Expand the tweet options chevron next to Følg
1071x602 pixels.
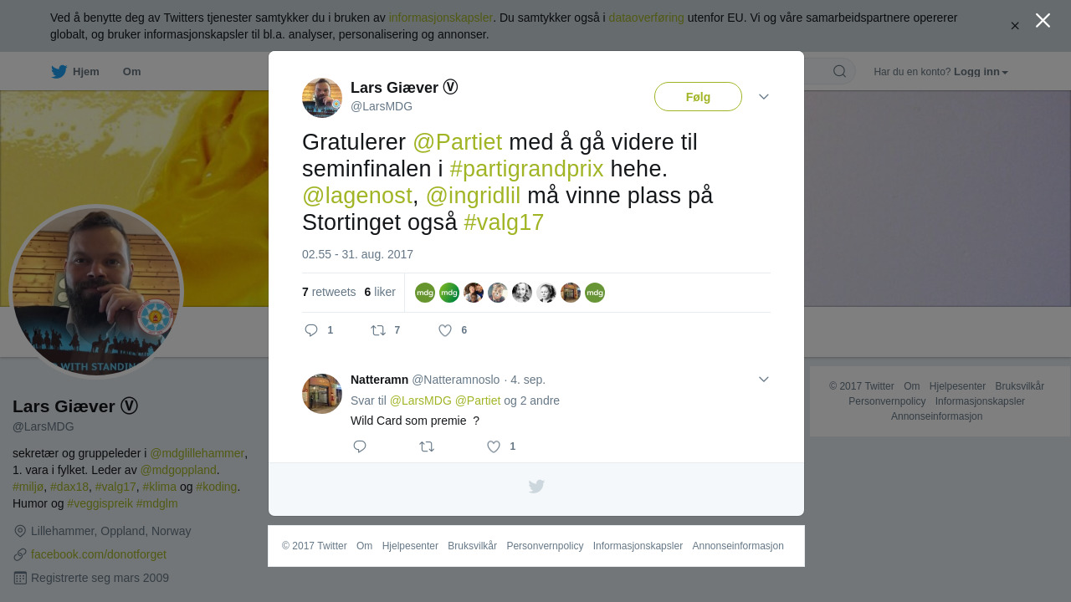pyautogui.click(x=764, y=97)
